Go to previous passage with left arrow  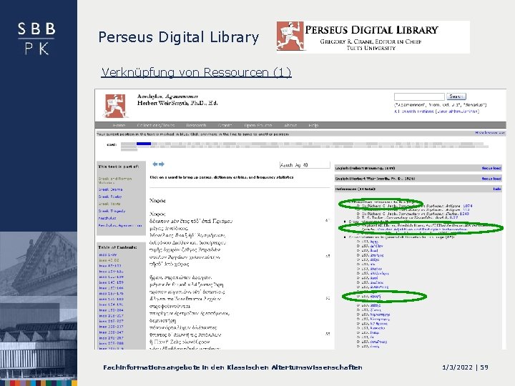tap(155, 164)
